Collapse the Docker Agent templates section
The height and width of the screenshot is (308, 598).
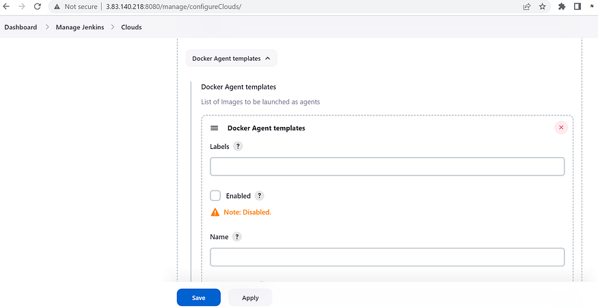coord(232,58)
